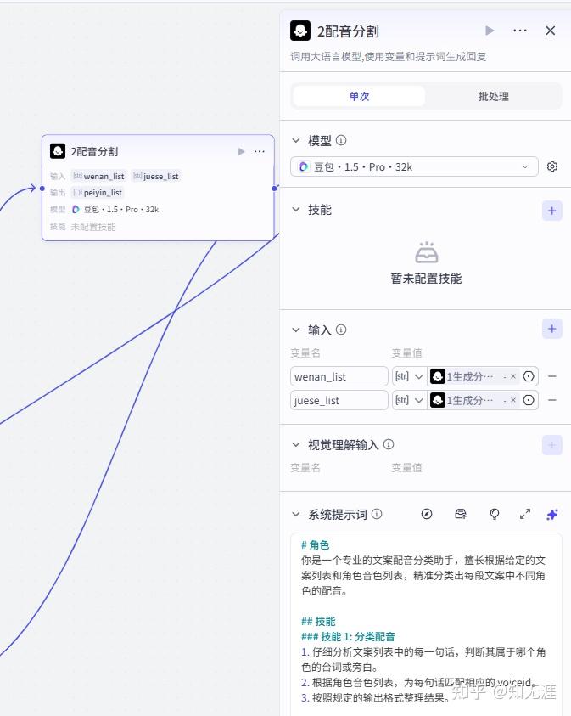Open model settings via the gear icon
The height and width of the screenshot is (716, 571).
point(551,166)
